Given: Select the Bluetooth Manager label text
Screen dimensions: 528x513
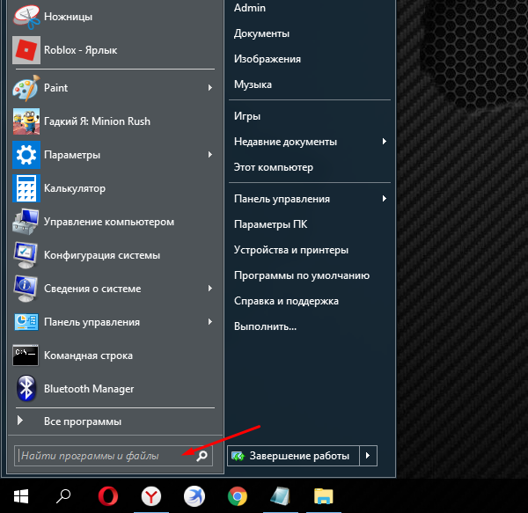Looking at the screenshot, I should tap(89, 389).
